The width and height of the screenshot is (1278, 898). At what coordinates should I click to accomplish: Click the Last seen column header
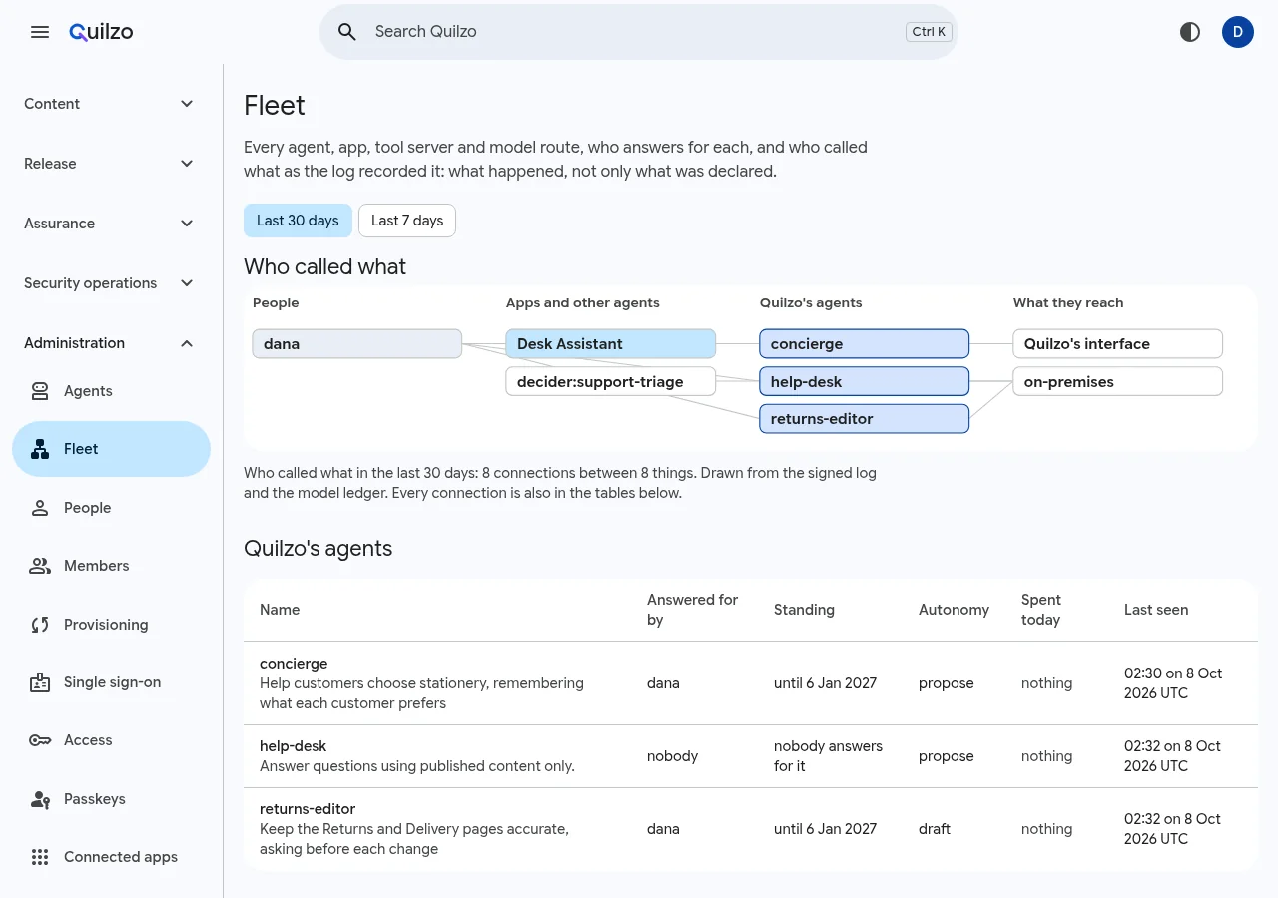coord(1156,610)
